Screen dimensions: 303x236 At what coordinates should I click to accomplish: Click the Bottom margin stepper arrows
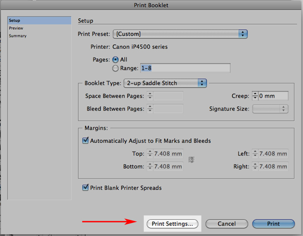click(150, 167)
